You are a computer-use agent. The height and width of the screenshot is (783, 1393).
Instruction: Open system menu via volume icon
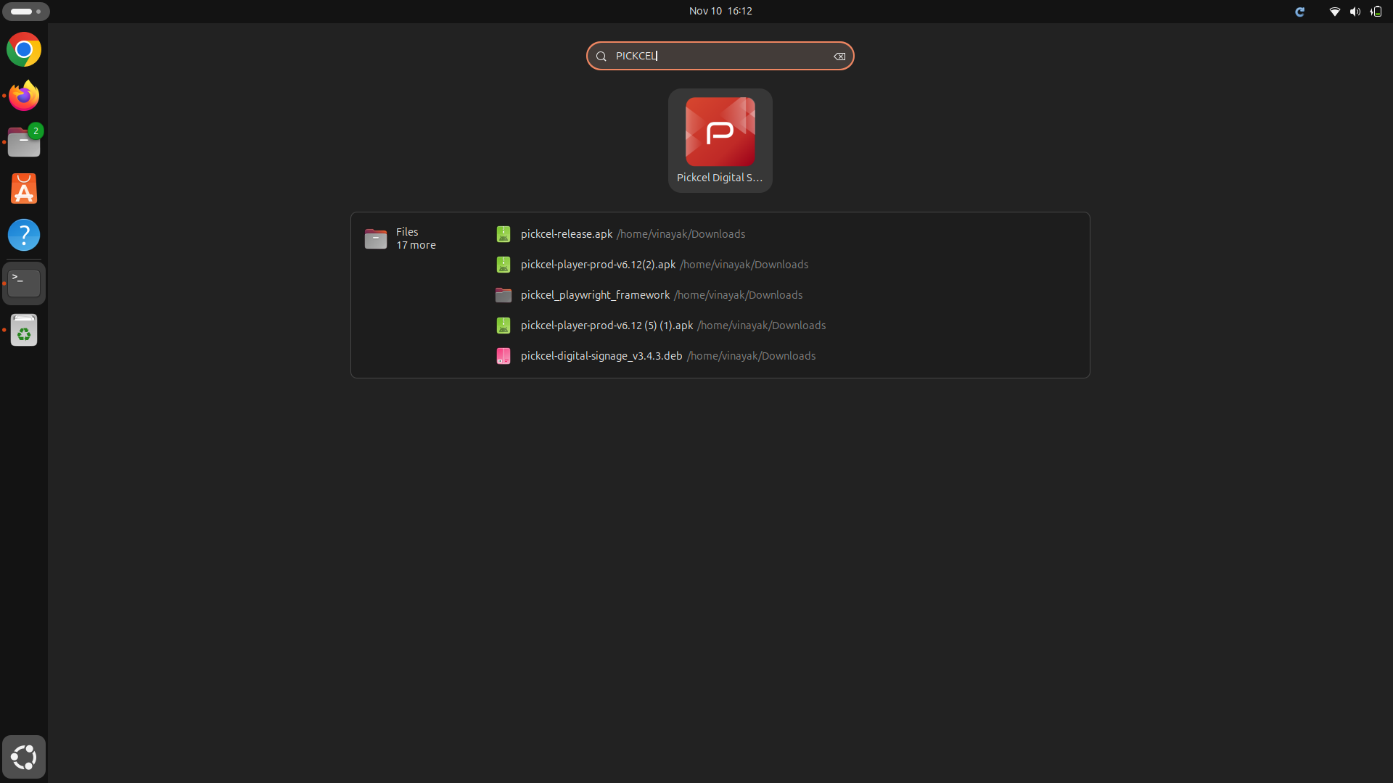[1355, 12]
